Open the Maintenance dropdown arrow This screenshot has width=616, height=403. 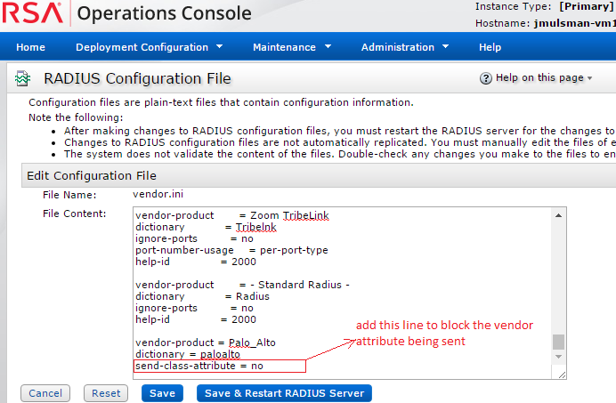[x=328, y=47]
